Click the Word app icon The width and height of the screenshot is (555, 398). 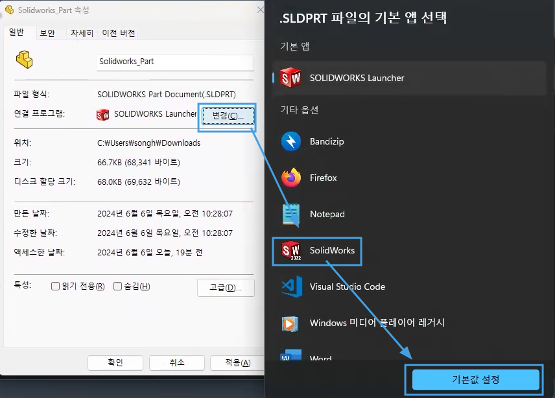click(291, 355)
